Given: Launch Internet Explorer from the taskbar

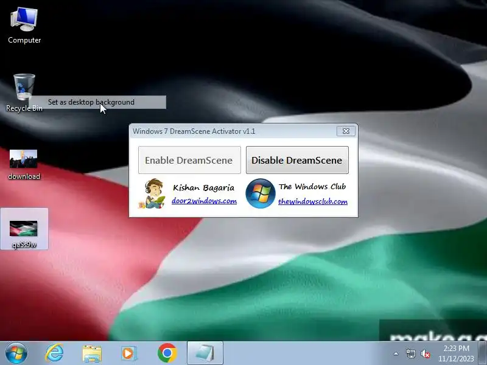Looking at the screenshot, I should pos(54,353).
